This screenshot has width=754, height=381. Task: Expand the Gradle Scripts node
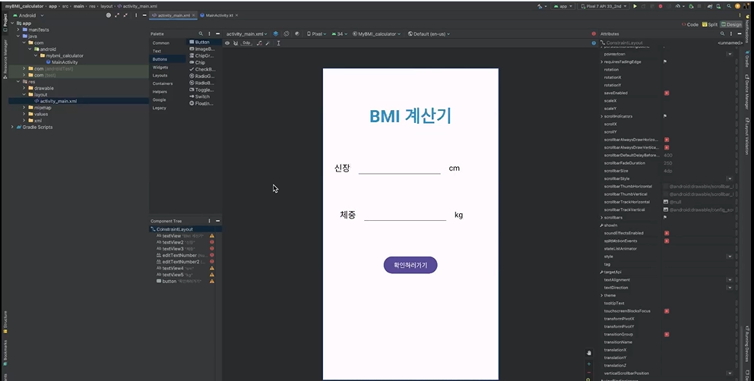(x=12, y=128)
